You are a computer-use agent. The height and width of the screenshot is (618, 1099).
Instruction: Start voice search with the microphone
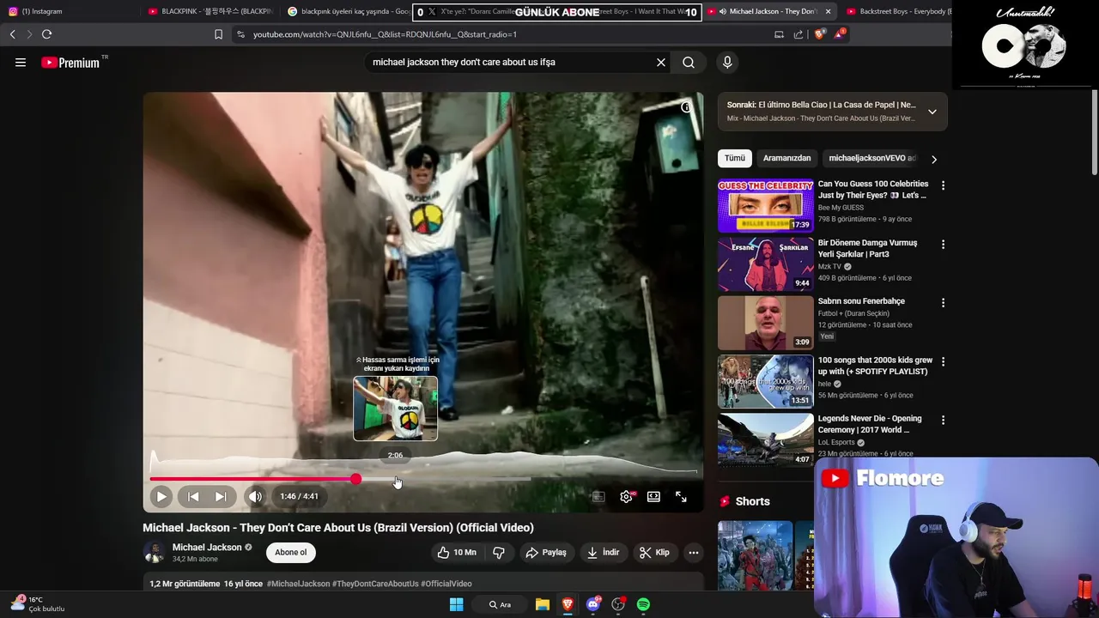pos(727,62)
